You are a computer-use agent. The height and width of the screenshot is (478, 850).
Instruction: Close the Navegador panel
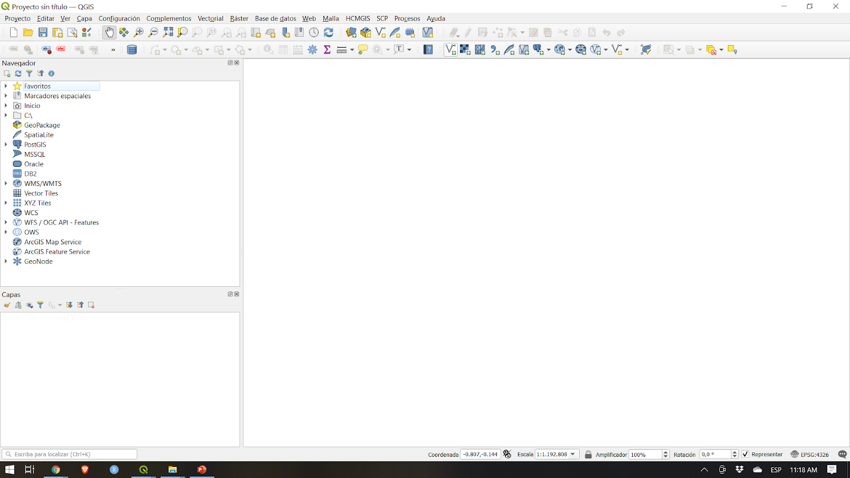point(237,63)
